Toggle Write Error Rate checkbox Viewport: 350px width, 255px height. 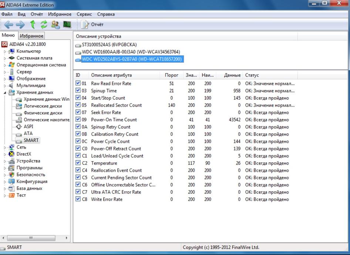[x=78, y=199]
